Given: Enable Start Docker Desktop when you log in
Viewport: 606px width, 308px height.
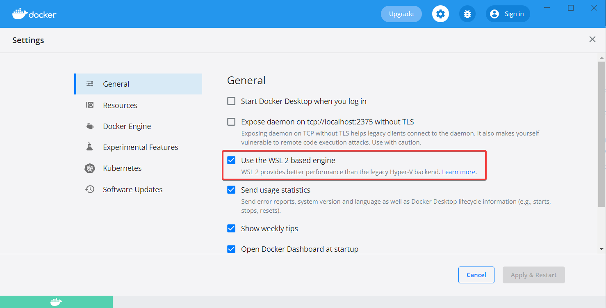Looking at the screenshot, I should coord(231,101).
